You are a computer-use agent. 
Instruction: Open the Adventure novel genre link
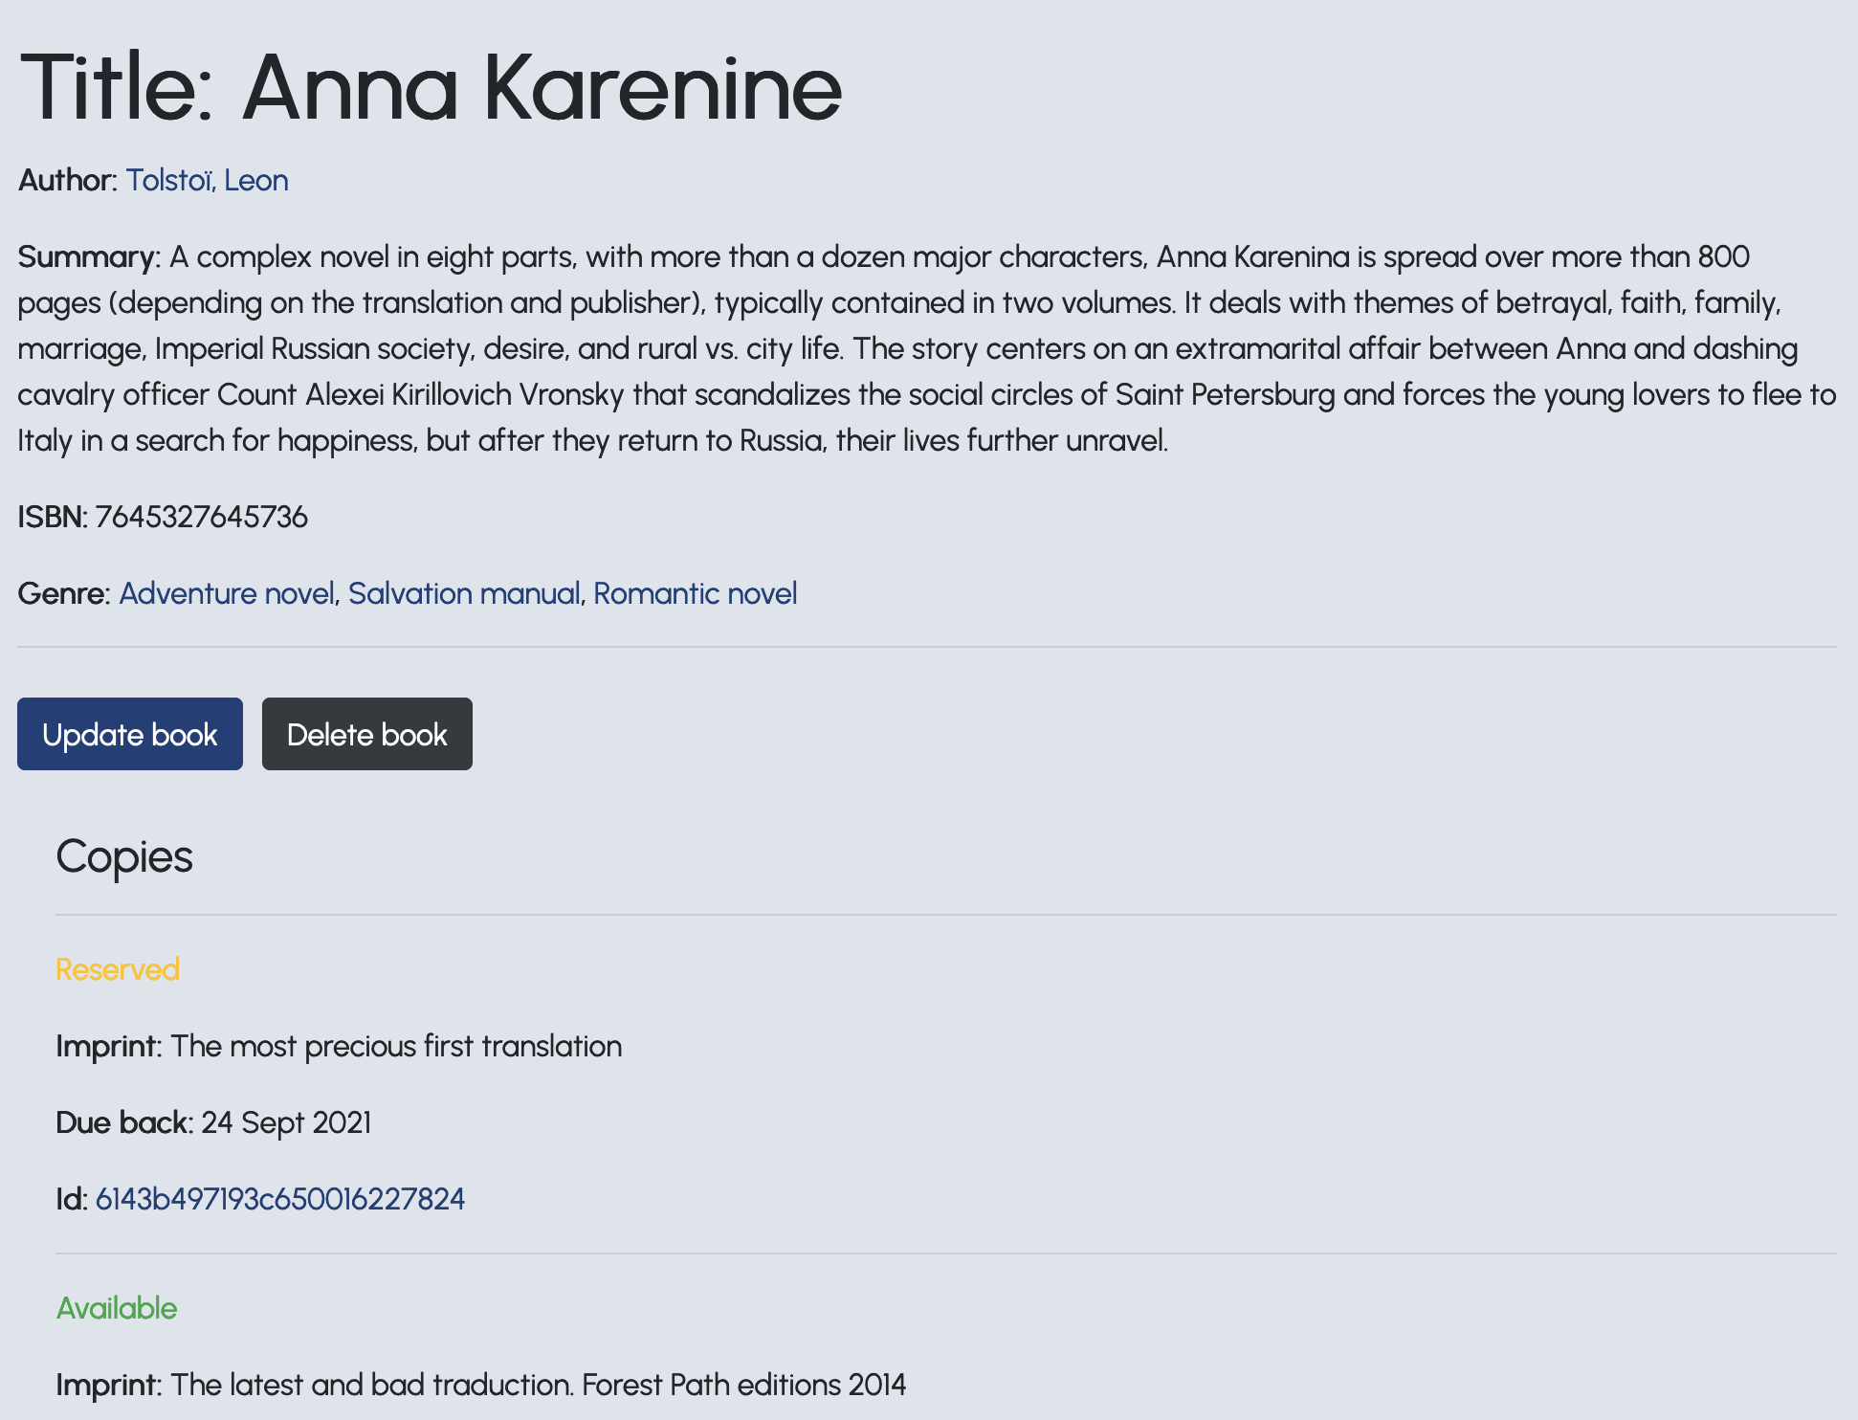(x=226, y=593)
